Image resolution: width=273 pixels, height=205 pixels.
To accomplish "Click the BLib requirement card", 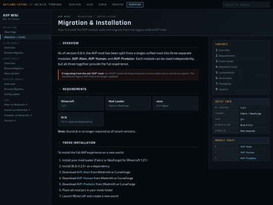I will coord(80,119).
